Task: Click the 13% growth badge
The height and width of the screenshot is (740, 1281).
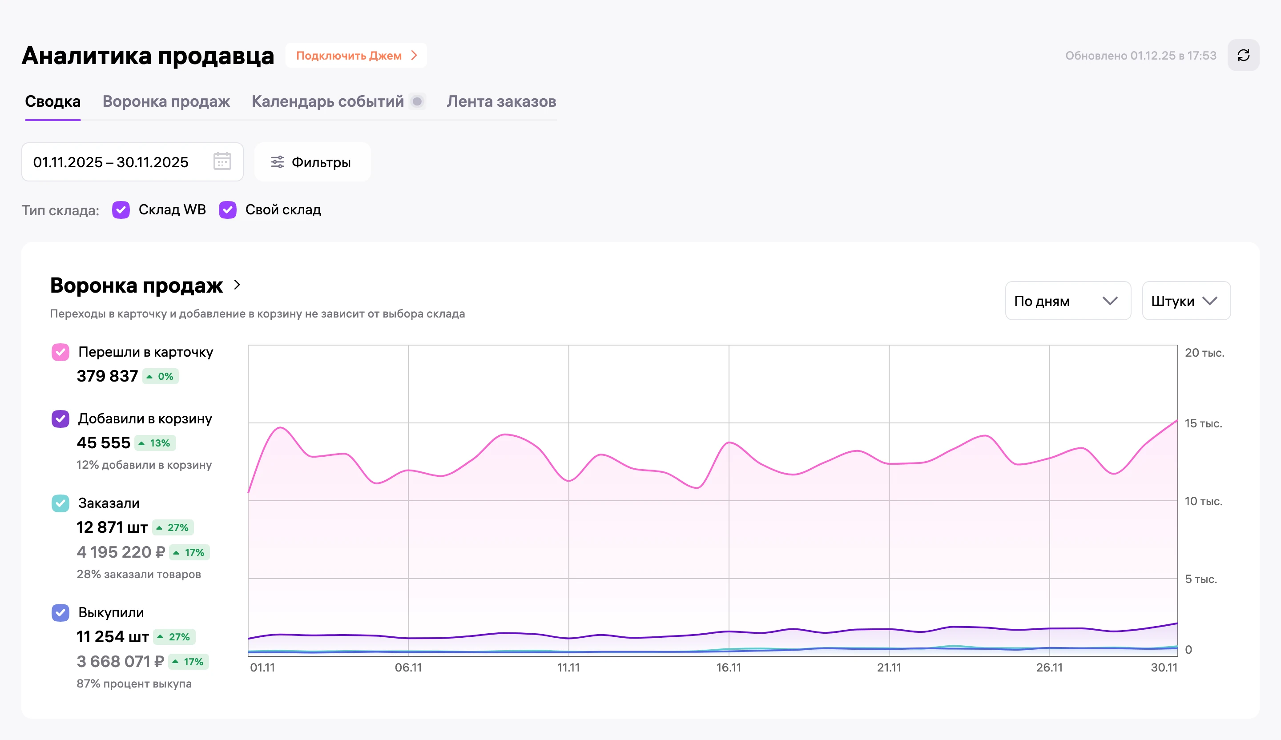Action: (155, 443)
